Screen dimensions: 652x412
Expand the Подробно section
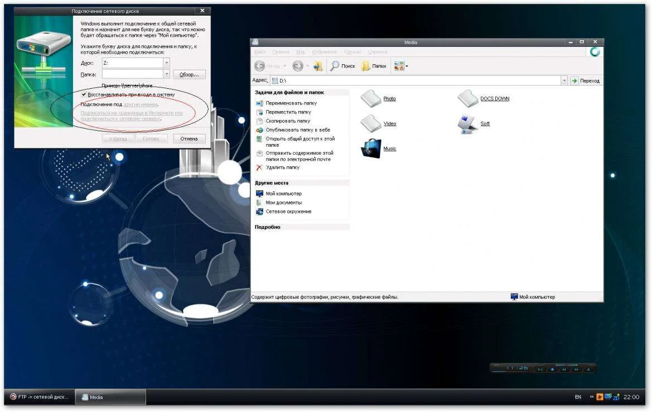tap(302, 227)
